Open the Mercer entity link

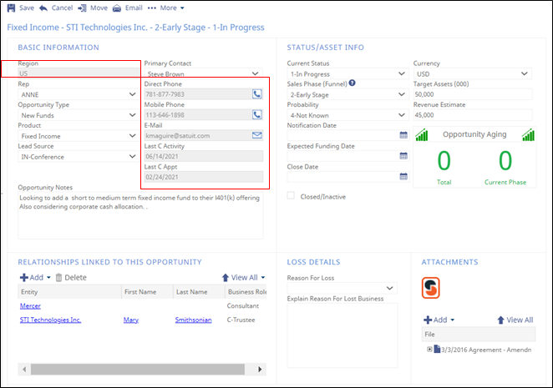30,306
